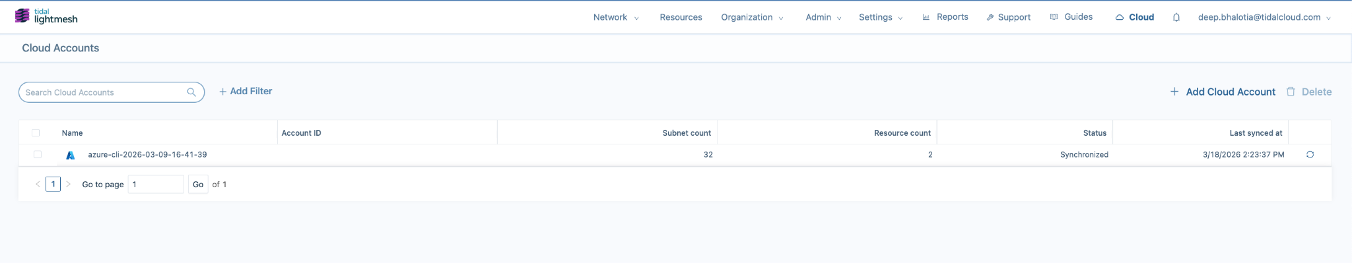Click the Resource count column header
This screenshot has width=1352, height=263.
[902, 132]
